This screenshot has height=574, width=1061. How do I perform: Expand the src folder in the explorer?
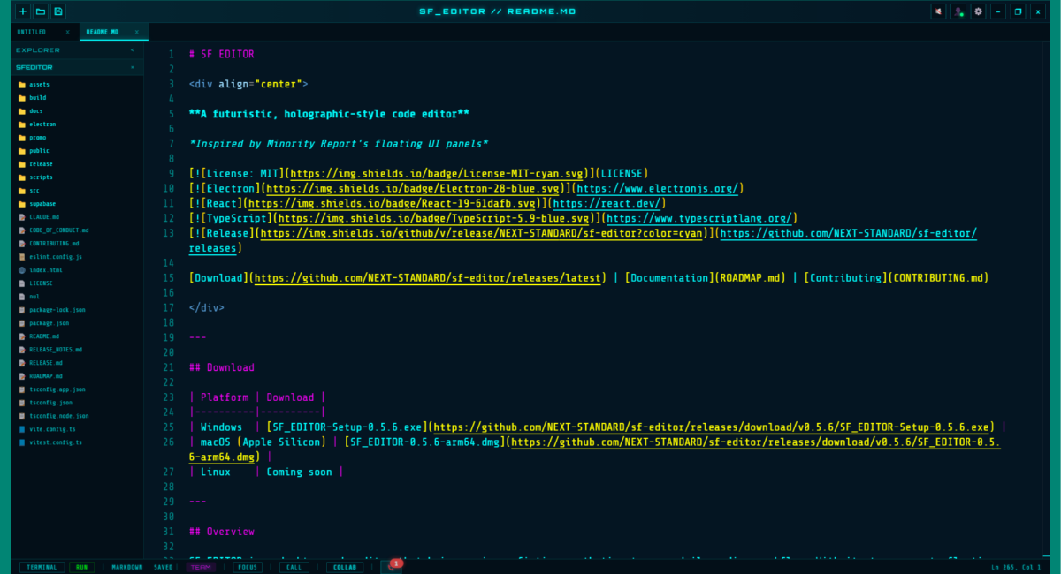point(34,191)
